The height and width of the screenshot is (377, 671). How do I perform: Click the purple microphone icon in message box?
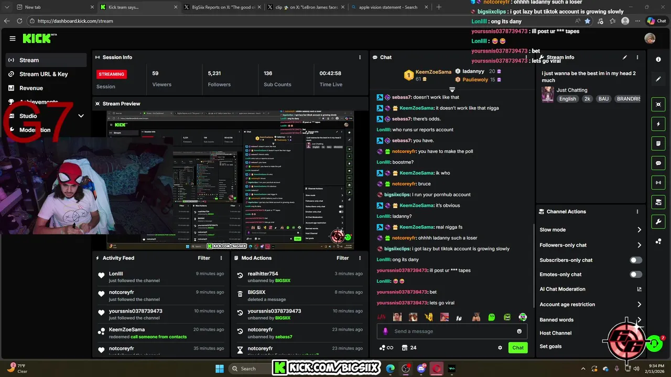[385, 331]
